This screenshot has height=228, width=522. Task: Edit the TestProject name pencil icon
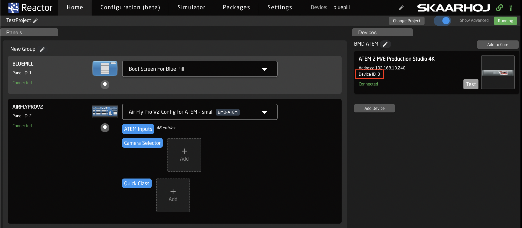click(36, 21)
